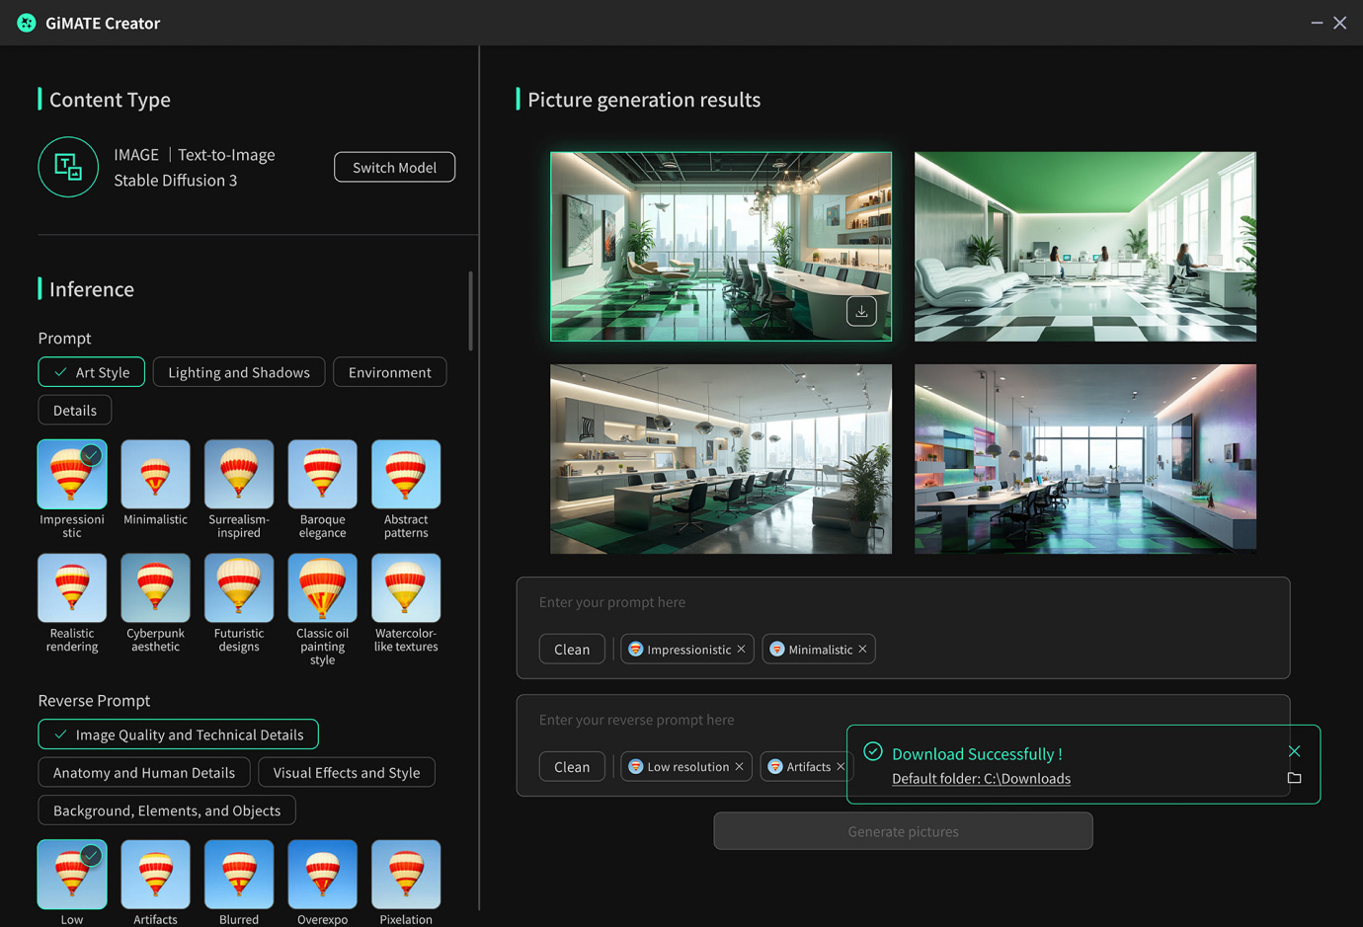Open the Anatomy and Human Details tab
The width and height of the screenshot is (1363, 927).
144,772
